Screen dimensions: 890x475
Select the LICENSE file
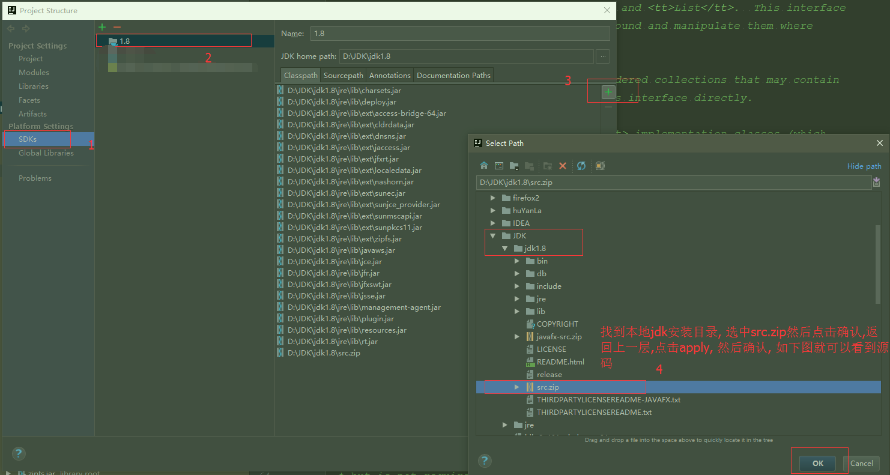click(551, 349)
